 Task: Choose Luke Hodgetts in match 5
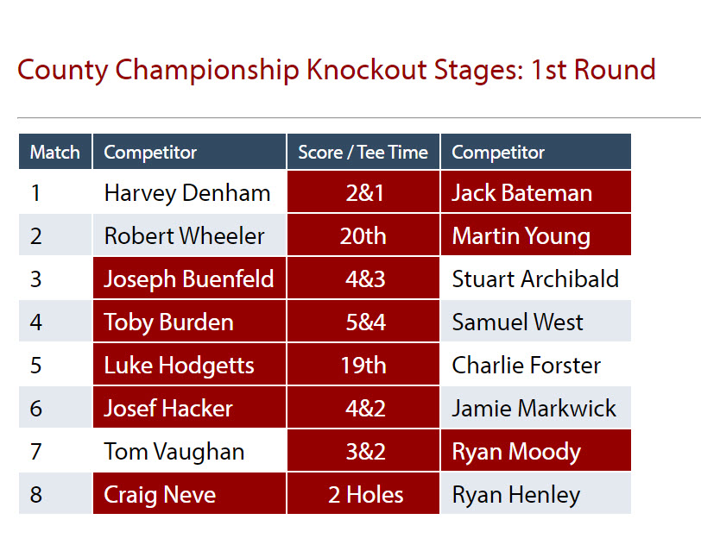pyautogui.click(x=189, y=364)
